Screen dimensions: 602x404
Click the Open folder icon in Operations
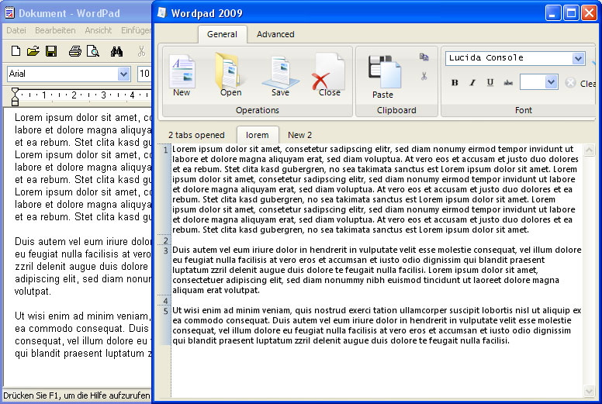(x=230, y=72)
